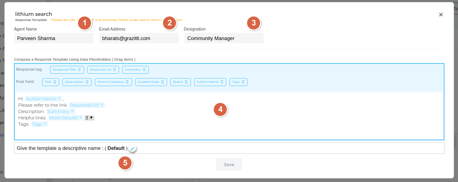Remove the Author Name placeholder from message
This screenshot has width=458, height=182.
coord(59,98)
